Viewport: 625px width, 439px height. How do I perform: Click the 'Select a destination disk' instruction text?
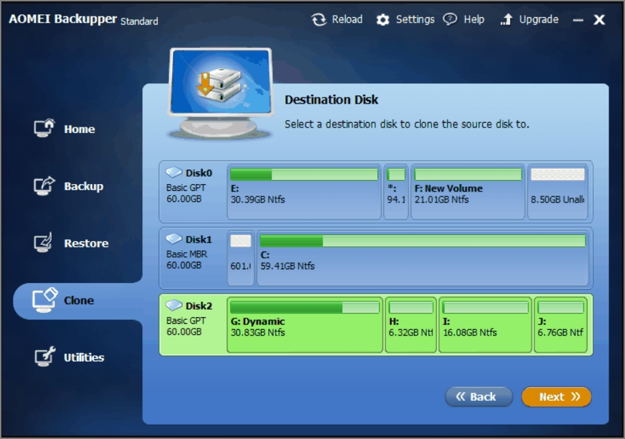(x=406, y=125)
